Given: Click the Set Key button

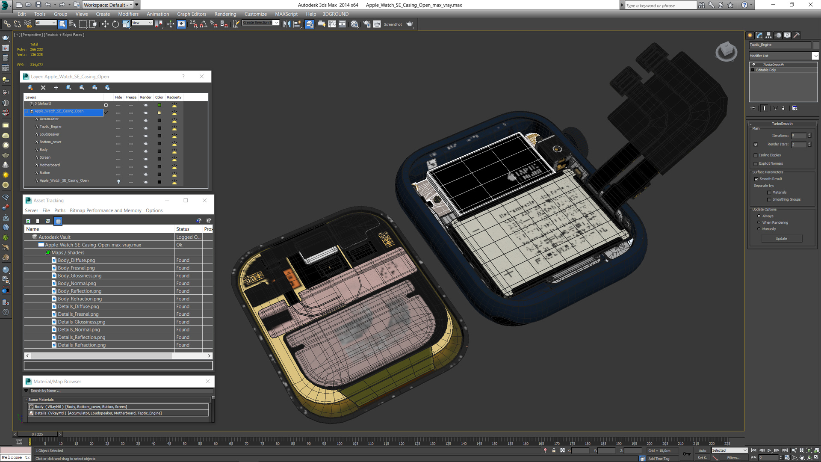Looking at the screenshot, I should (x=702, y=458).
